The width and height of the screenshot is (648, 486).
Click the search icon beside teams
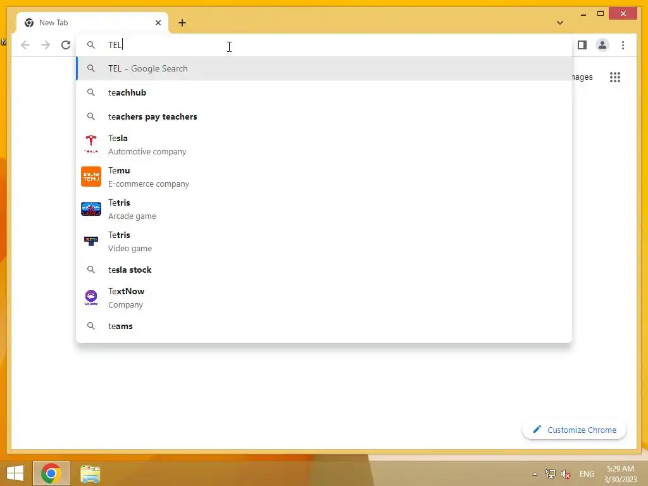tap(91, 326)
